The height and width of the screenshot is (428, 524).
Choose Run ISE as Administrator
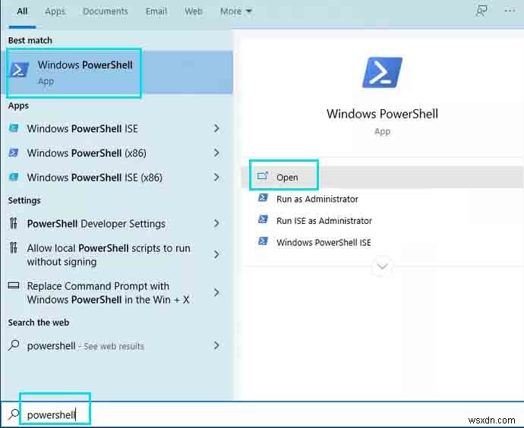coord(324,221)
